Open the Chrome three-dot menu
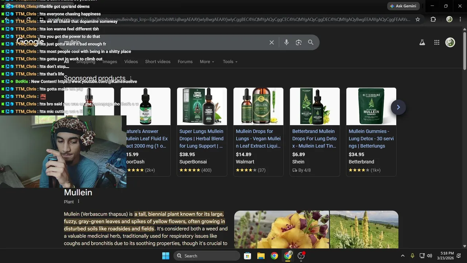 tap(460, 19)
